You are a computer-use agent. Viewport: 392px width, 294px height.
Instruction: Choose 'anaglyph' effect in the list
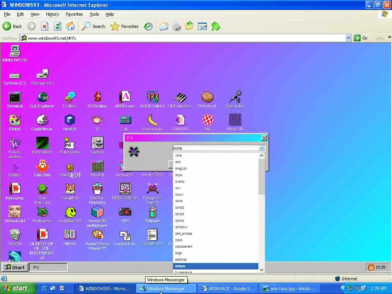tap(216, 168)
